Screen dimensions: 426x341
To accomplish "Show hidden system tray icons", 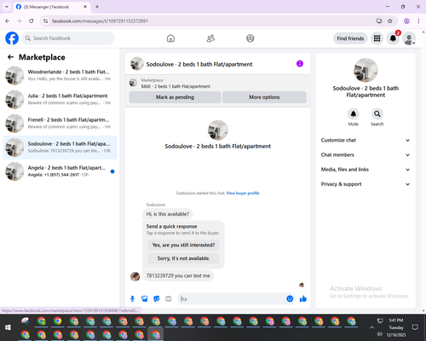I will (371, 327).
